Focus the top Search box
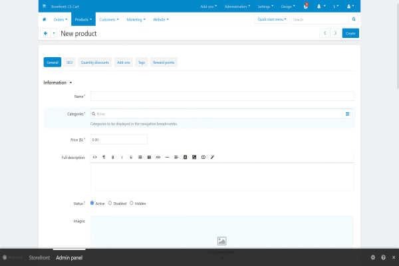This screenshot has width=399, height=266. (x=320, y=19)
